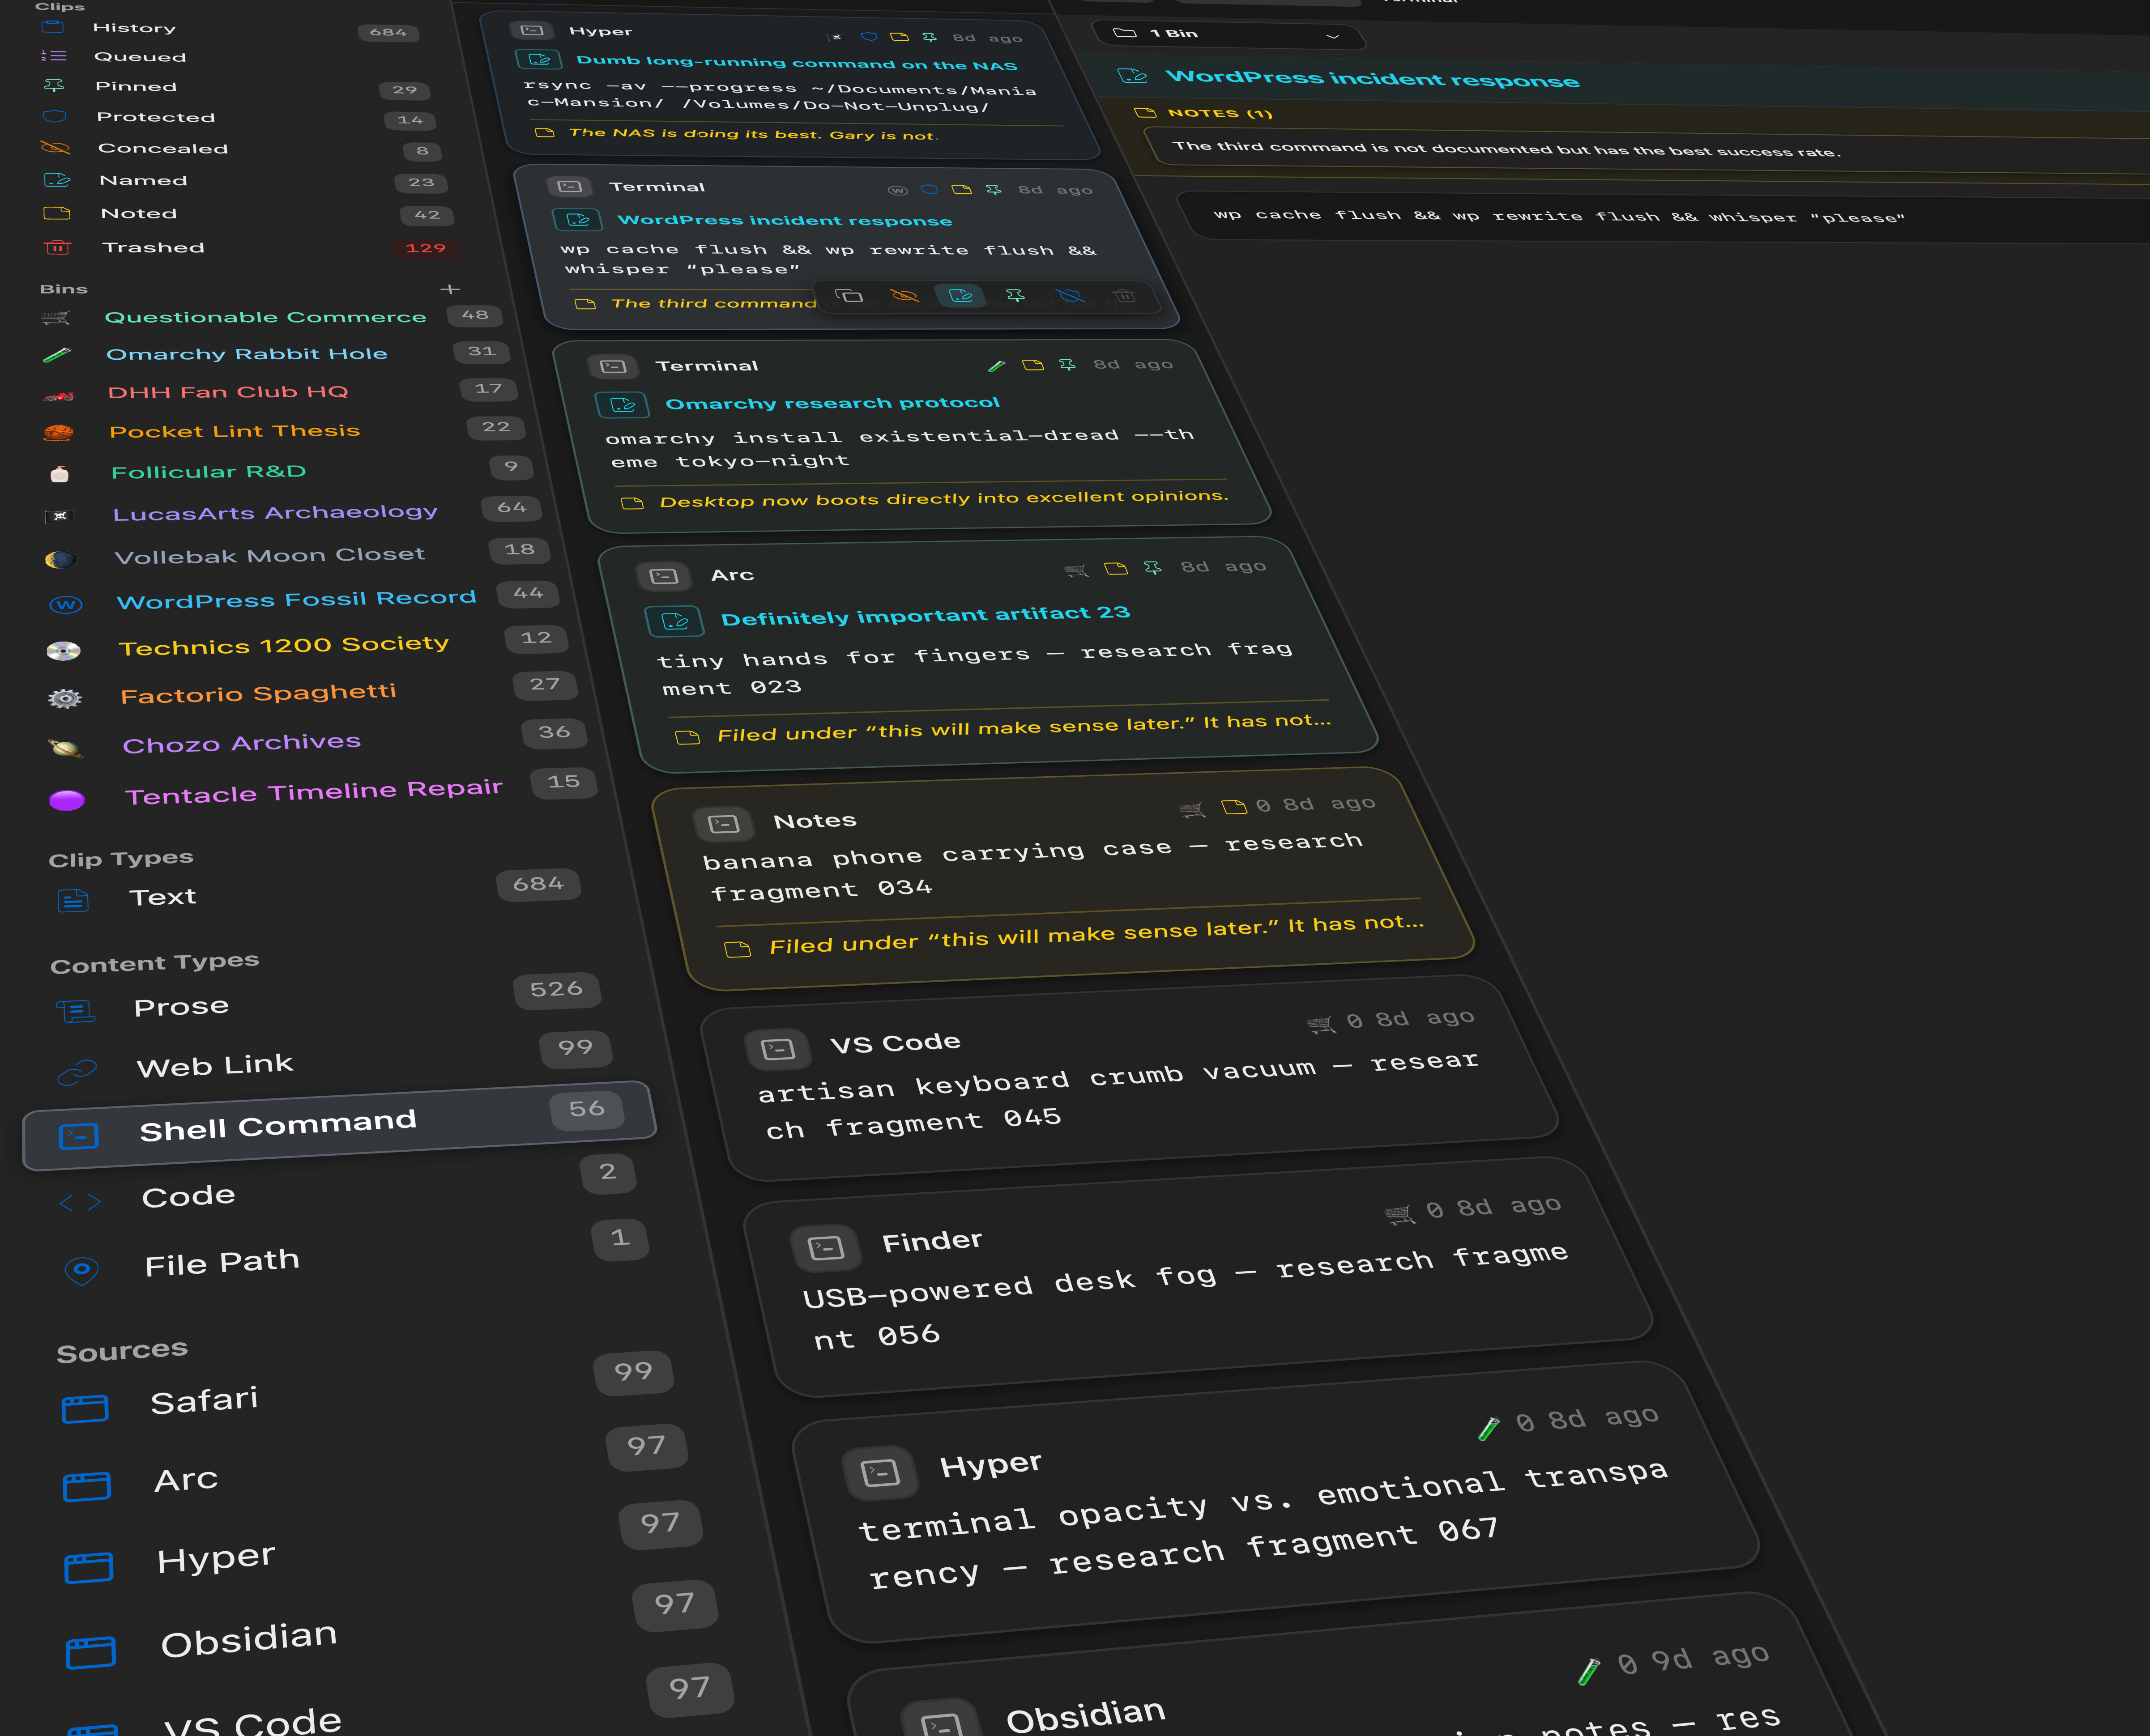Select the Omarchy Rabbit Hole bin

pyautogui.click(x=246, y=354)
